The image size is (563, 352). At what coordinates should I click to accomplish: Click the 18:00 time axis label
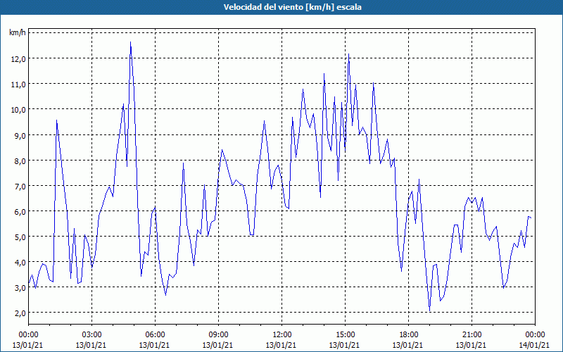coord(408,335)
